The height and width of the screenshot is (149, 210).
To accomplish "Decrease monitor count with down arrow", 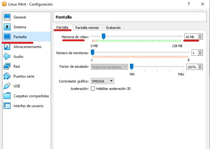I will point(200,54).
